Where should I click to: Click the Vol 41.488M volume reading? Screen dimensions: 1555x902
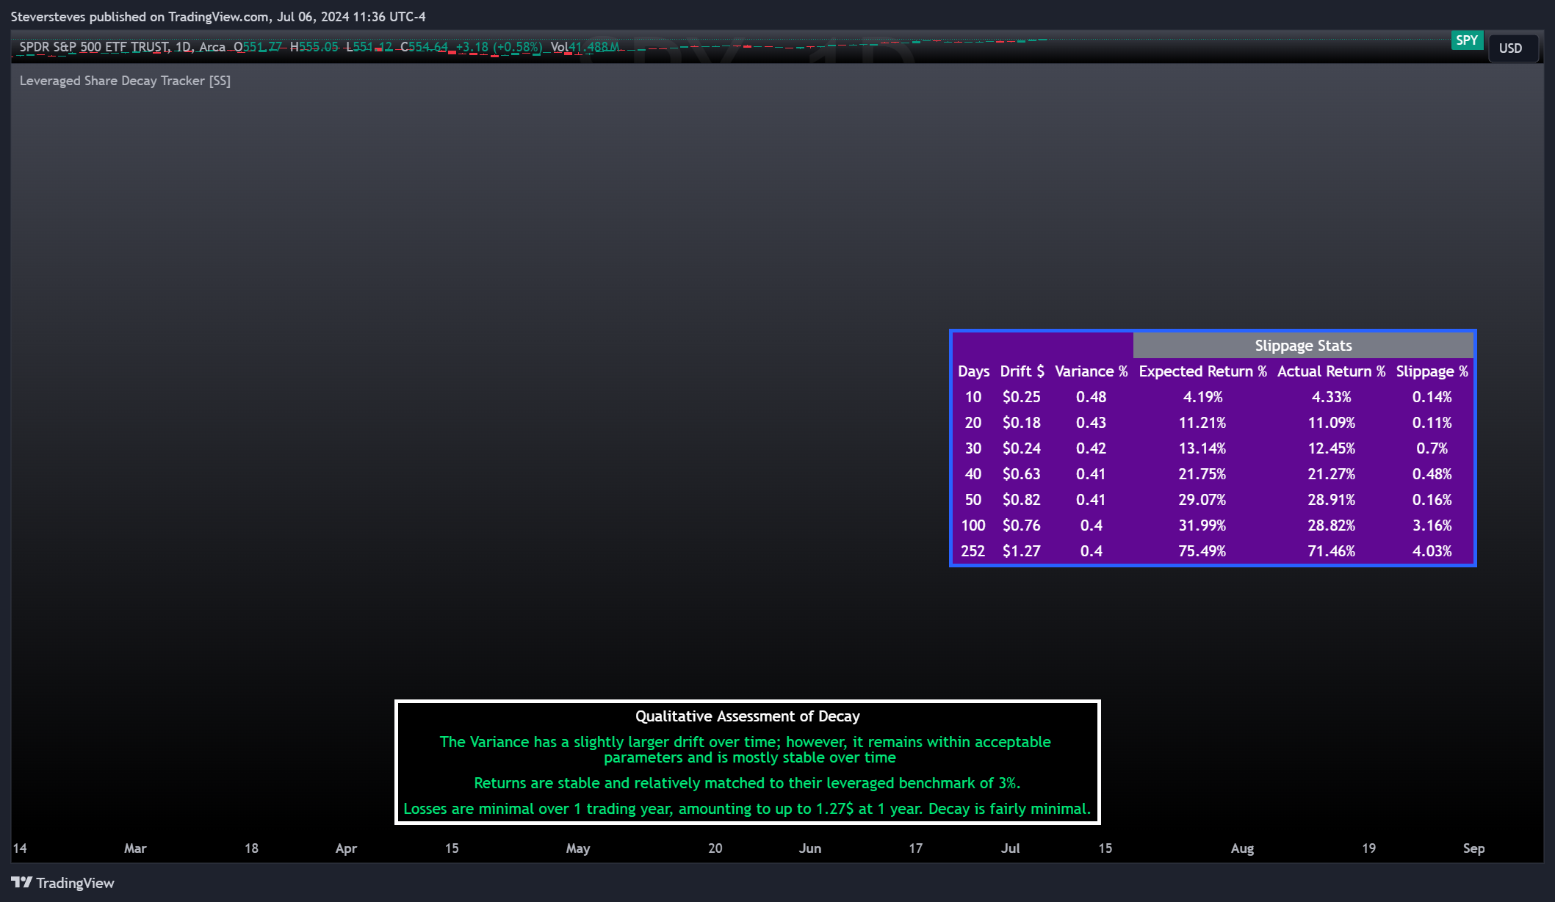click(x=585, y=47)
